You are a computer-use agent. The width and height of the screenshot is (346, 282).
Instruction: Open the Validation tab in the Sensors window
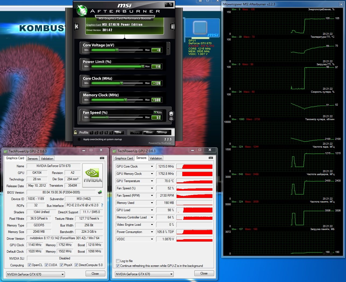(156, 158)
